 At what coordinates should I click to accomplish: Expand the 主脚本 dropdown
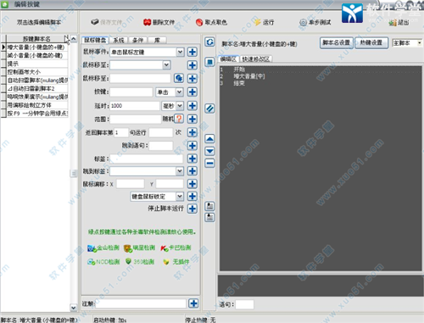pyautogui.click(x=419, y=43)
